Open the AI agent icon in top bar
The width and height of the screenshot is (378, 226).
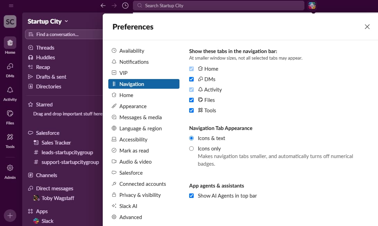coord(312,6)
